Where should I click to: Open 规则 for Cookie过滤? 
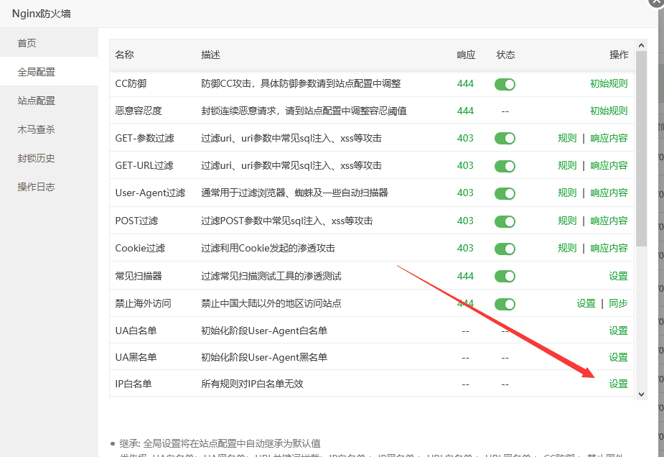567,248
